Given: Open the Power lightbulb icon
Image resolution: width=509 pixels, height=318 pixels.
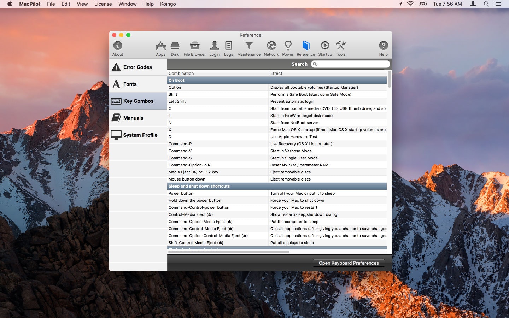Looking at the screenshot, I should click(x=288, y=48).
